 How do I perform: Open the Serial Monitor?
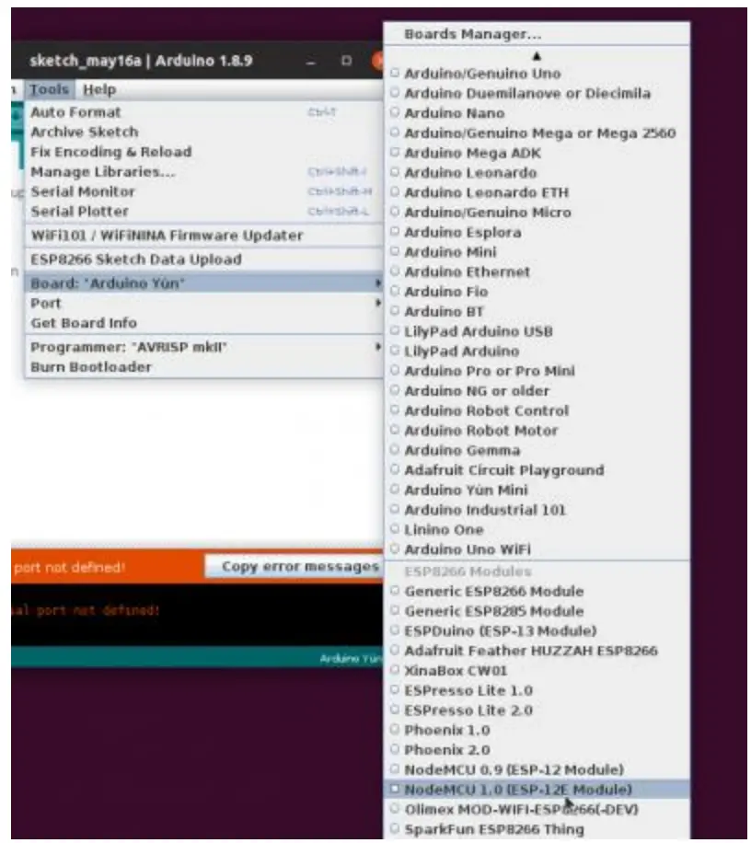pos(203,192)
